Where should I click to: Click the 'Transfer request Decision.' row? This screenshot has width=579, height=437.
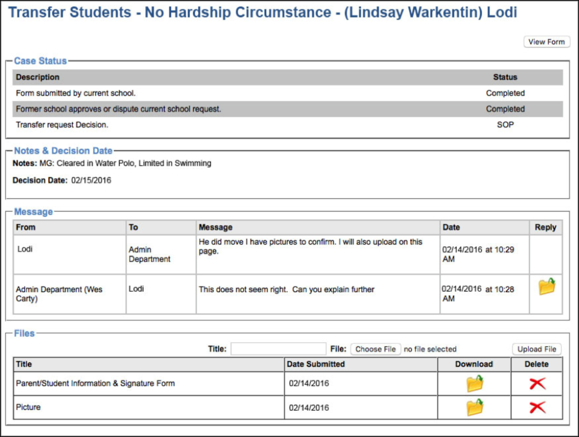click(288, 125)
